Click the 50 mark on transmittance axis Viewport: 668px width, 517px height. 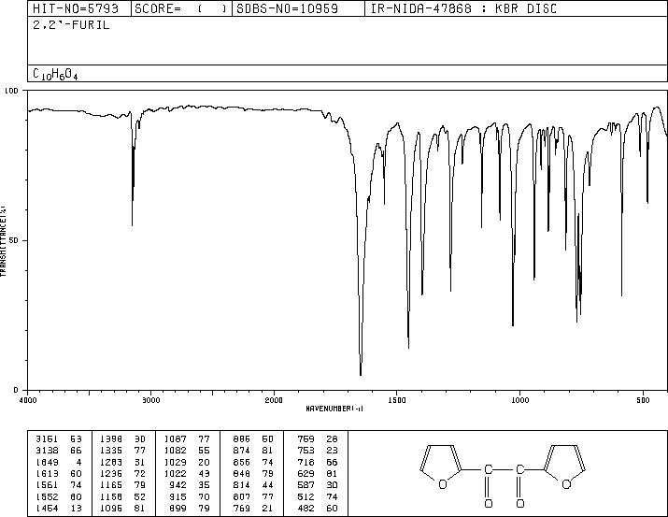(13, 241)
